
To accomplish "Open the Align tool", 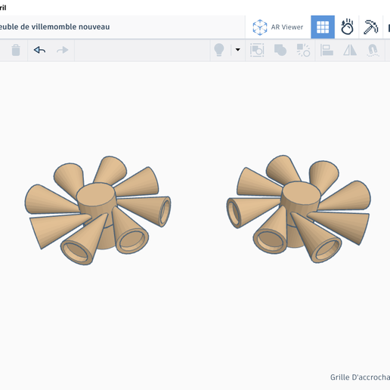I will (x=327, y=50).
